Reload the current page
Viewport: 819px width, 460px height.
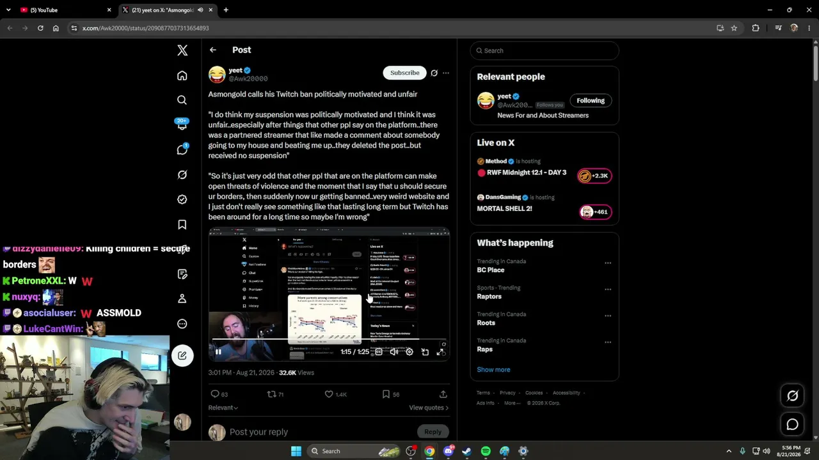pyautogui.click(x=40, y=28)
